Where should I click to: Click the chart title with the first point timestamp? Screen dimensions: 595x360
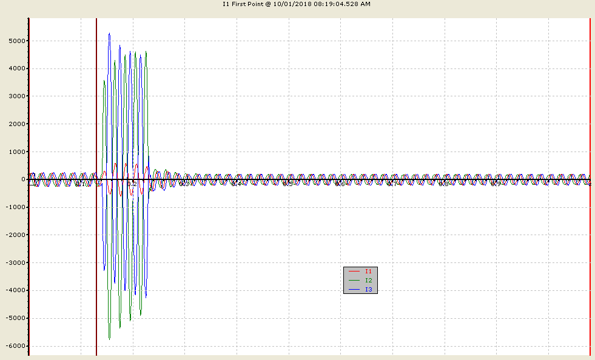pos(297,4)
